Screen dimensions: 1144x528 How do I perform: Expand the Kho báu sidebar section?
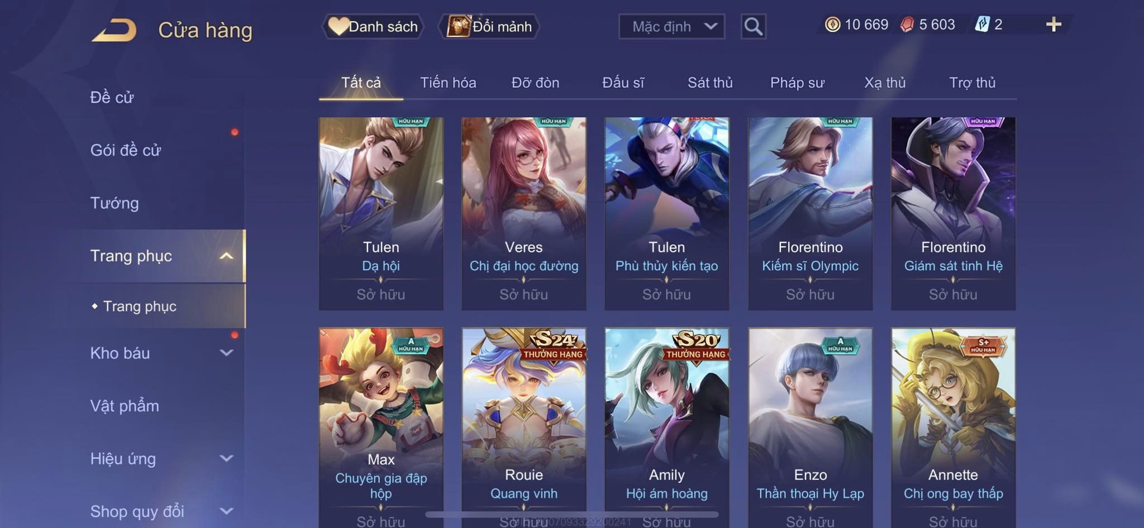tap(226, 353)
